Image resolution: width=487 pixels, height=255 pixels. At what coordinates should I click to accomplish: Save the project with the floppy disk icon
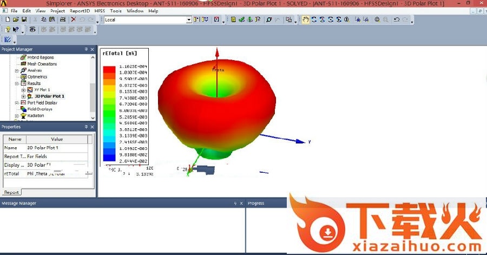24,19
